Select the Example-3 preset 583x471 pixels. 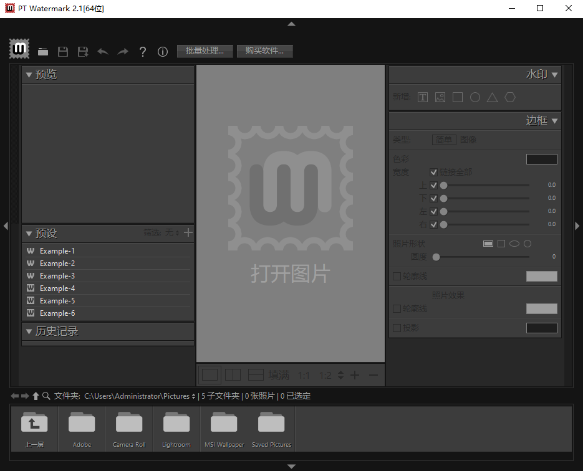tap(57, 276)
